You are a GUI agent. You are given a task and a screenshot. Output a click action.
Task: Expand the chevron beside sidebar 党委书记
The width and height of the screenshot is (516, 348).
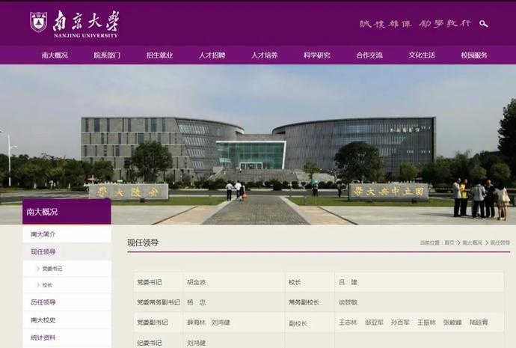click(38, 269)
